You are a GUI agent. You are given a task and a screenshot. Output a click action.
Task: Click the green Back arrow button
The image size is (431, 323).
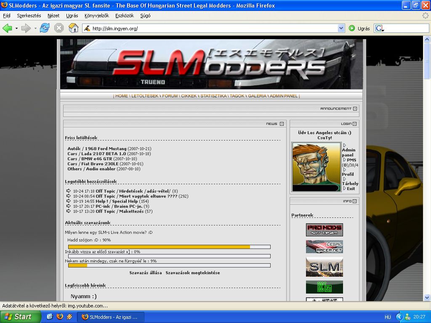point(8,28)
